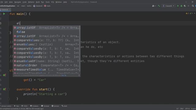
Task: Click the override gutter icon beside start()
Action: 4,89
